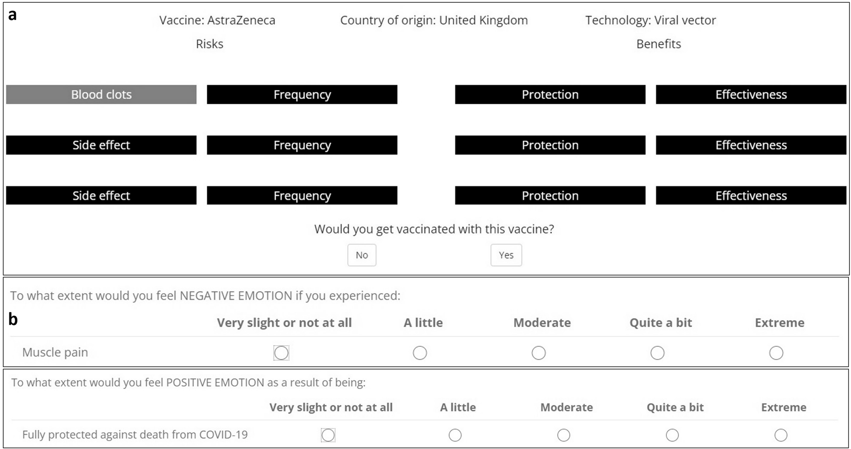Choose 'Moderate' for COVID-19 protection
This screenshot has height=449, width=851.
(x=564, y=435)
